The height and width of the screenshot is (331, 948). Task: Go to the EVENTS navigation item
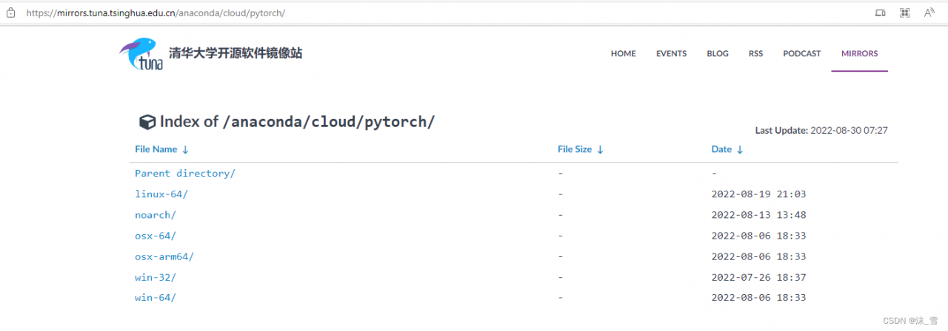(671, 54)
